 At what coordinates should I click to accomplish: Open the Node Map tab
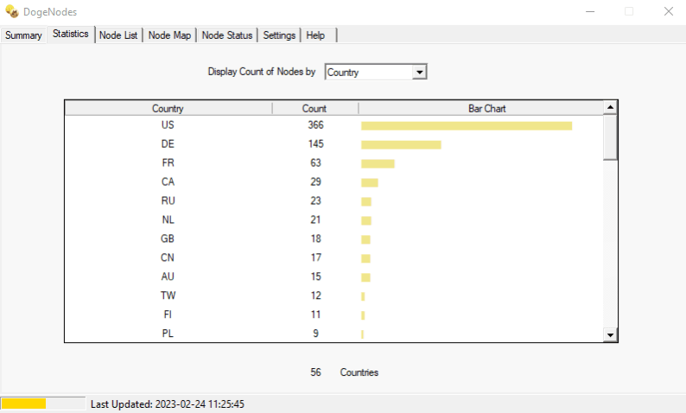pyautogui.click(x=169, y=35)
